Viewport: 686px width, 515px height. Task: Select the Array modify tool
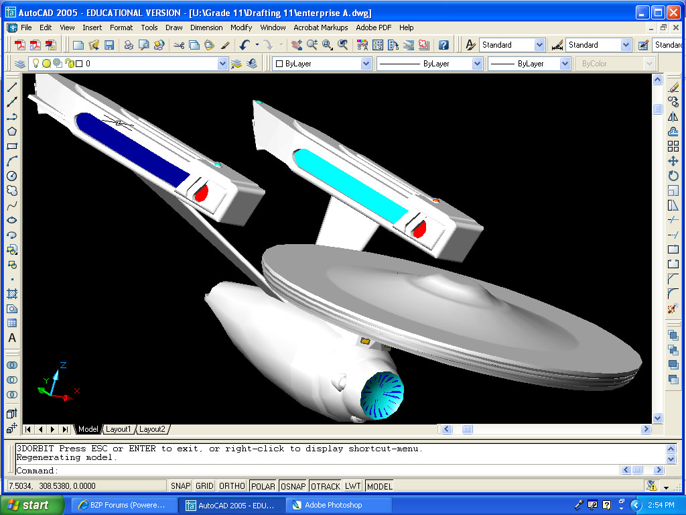tap(673, 146)
